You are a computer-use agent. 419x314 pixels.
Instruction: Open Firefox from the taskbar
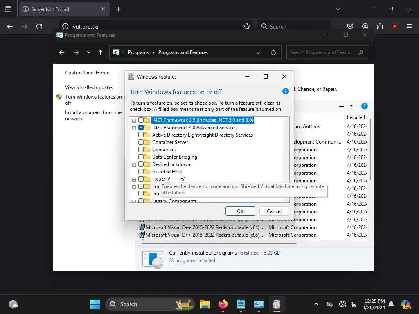223,304
